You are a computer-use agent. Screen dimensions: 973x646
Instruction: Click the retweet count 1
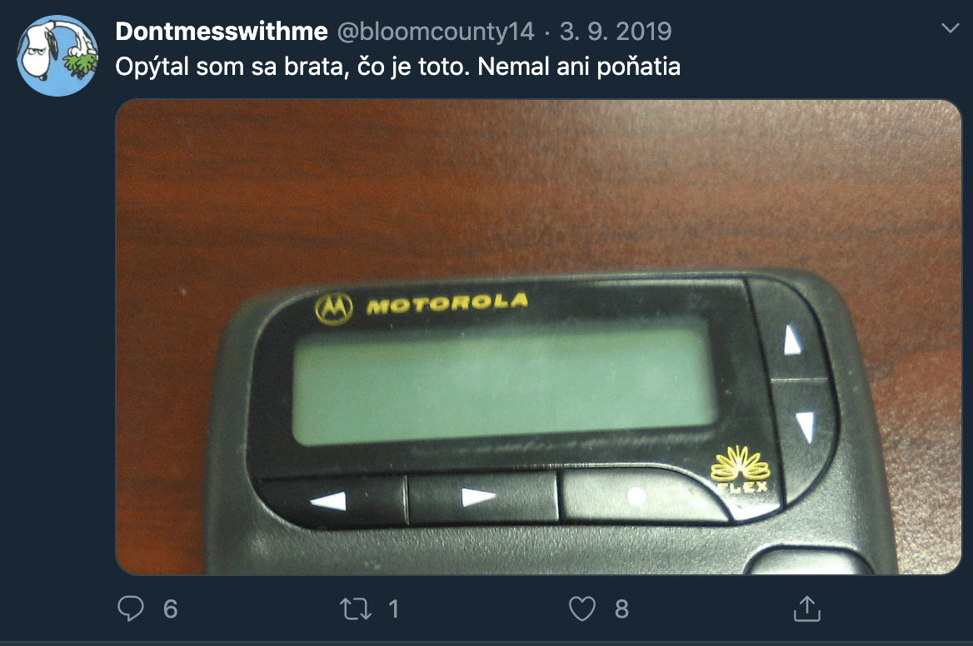coord(393,609)
